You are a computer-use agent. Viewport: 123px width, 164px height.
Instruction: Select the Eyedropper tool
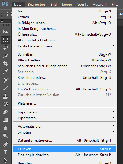tap(5, 72)
